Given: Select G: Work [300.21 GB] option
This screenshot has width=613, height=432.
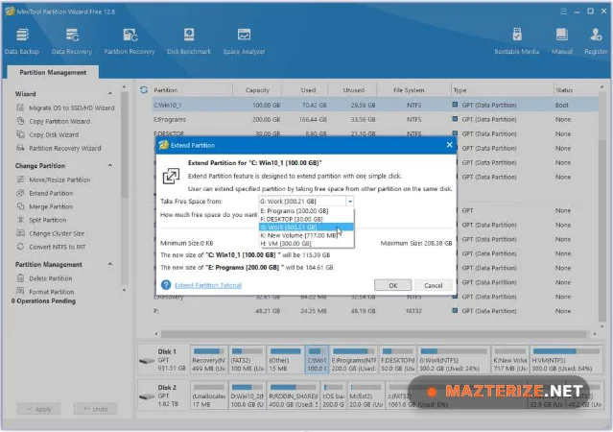Looking at the screenshot, I should pos(307,227).
